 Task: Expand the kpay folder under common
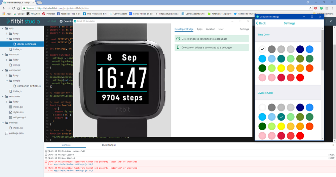(x=7, y=60)
